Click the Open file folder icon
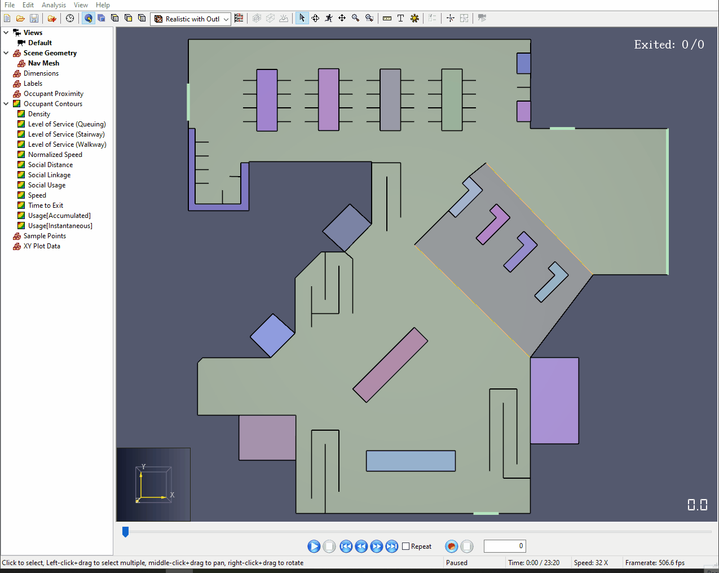719x573 pixels. [20, 18]
